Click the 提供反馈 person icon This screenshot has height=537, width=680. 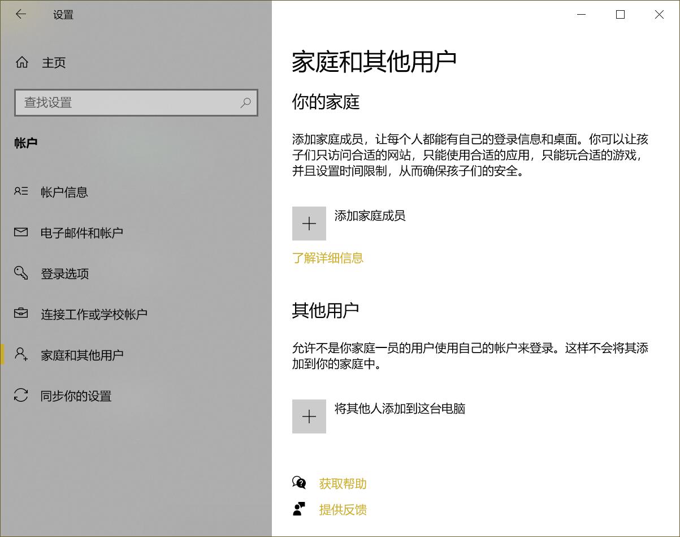tap(299, 509)
